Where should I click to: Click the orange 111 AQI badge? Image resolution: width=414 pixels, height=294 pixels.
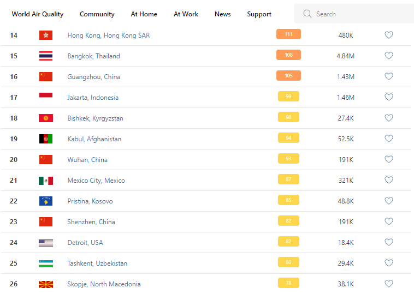[x=288, y=34]
